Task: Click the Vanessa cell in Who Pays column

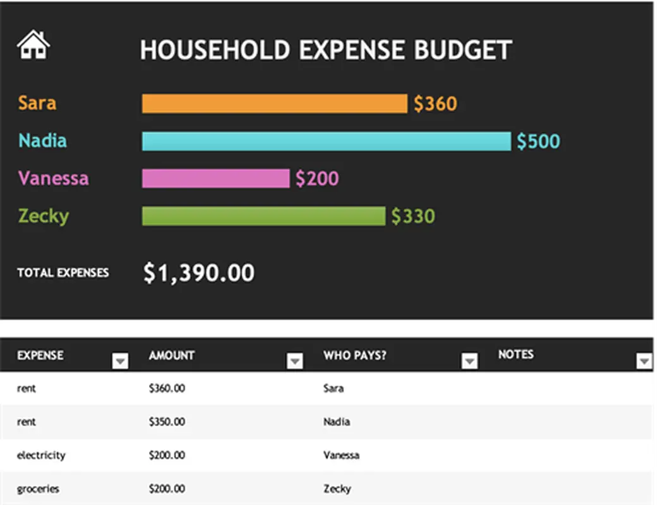Action: coord(341,455)
